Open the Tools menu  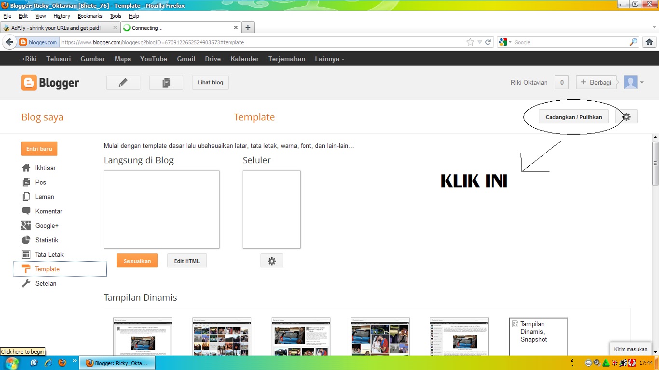pos(116,16)
